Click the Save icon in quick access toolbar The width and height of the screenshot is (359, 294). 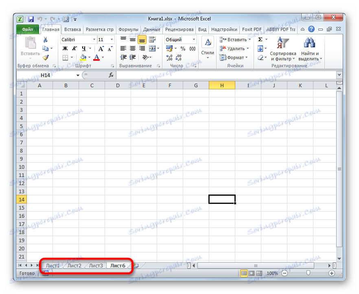point(31,19)
